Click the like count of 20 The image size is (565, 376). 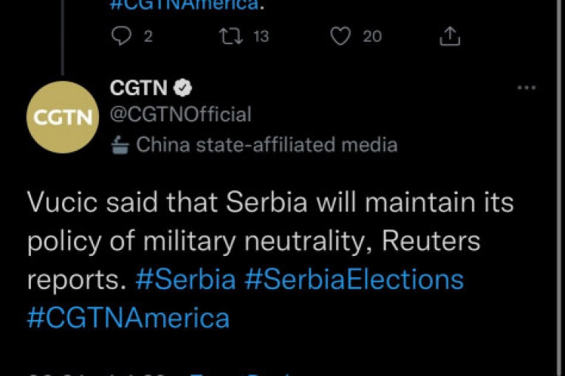(x=372, y=36)
